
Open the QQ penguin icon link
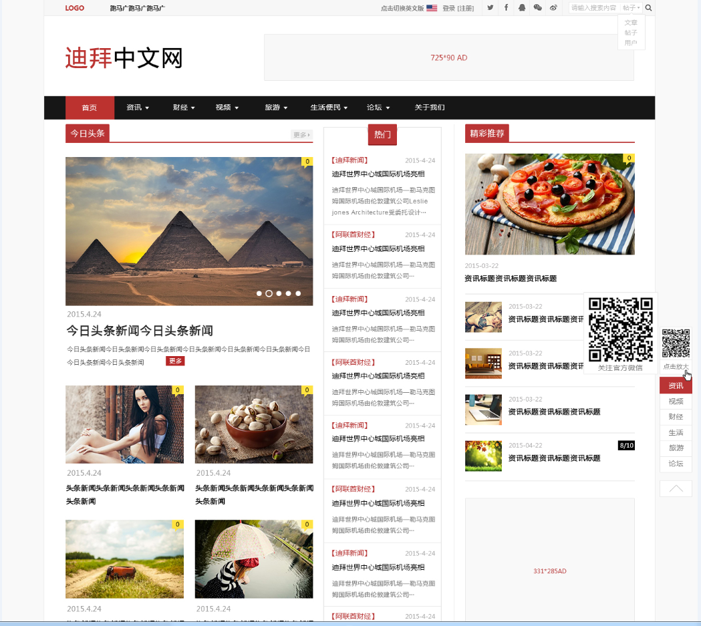tap(521, 8)
